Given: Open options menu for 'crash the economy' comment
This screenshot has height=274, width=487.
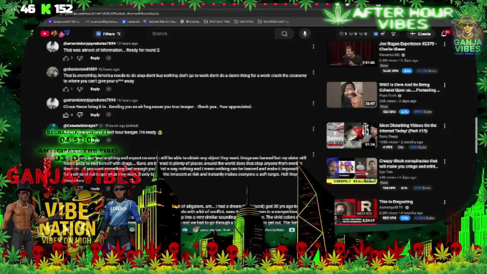Looking at the screenshot, I should click(x=313, y=72).
